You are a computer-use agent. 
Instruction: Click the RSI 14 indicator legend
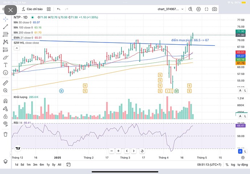point(22,123)
